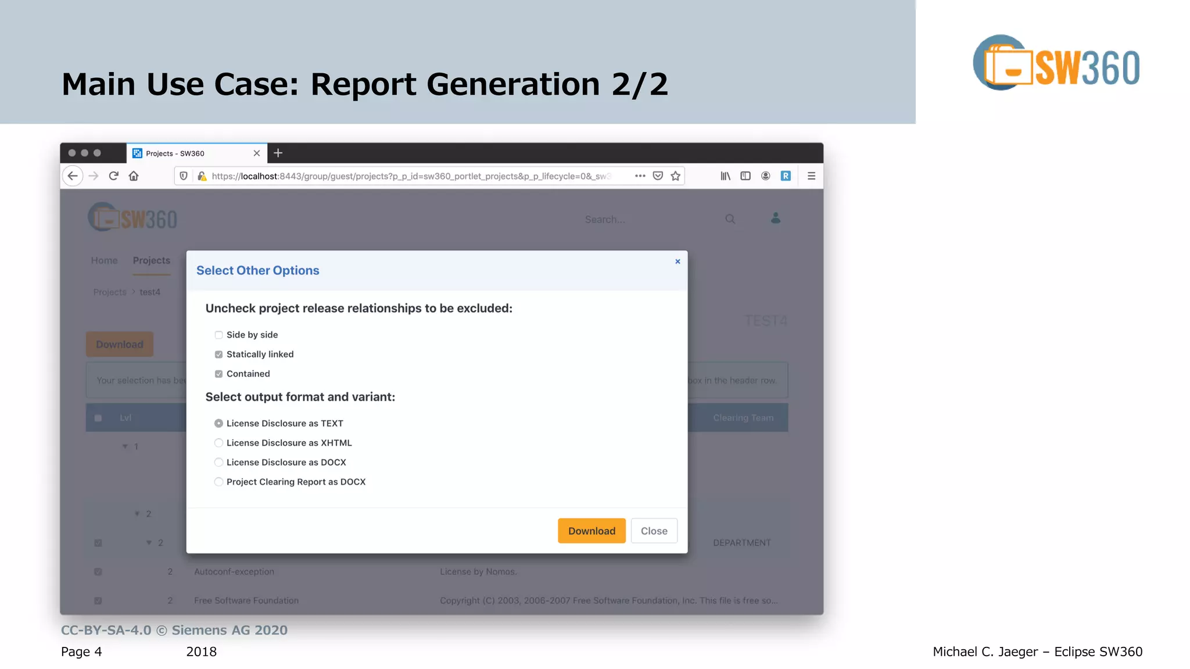Click the Free Software Foundation cell
The width and height of the screenshot is (1190, 669).
tap(246, 600)
